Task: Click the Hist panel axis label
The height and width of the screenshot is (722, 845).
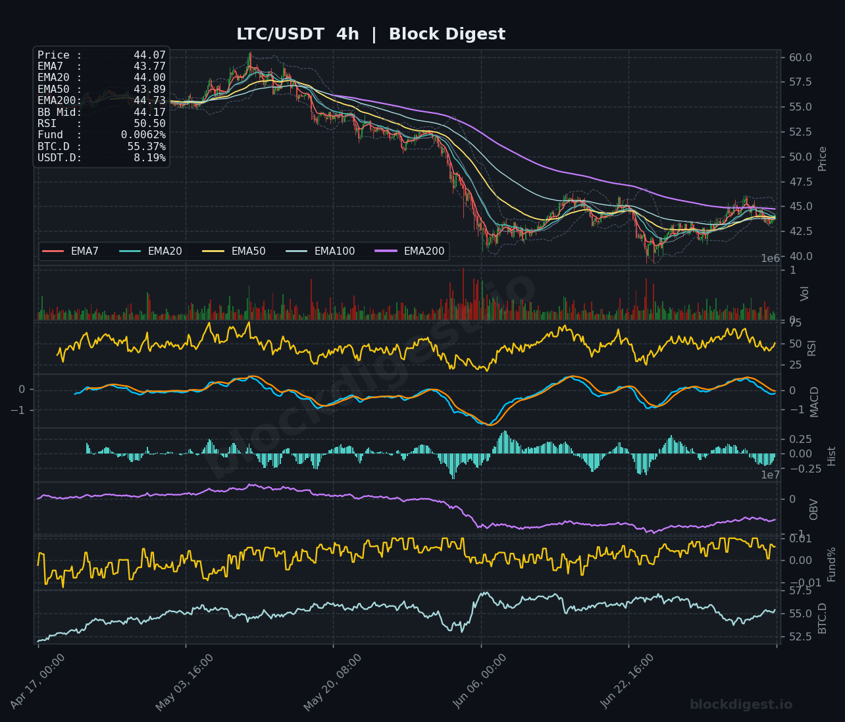Action: point(832,456)
